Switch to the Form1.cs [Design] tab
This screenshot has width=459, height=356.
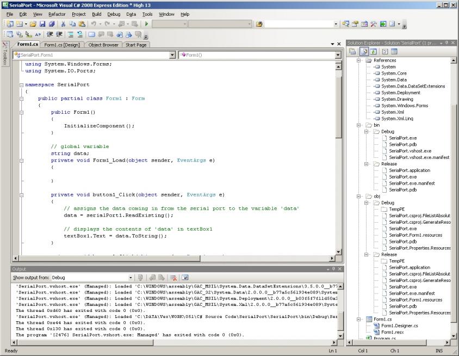pyautogui.click(x=61, y=45)
